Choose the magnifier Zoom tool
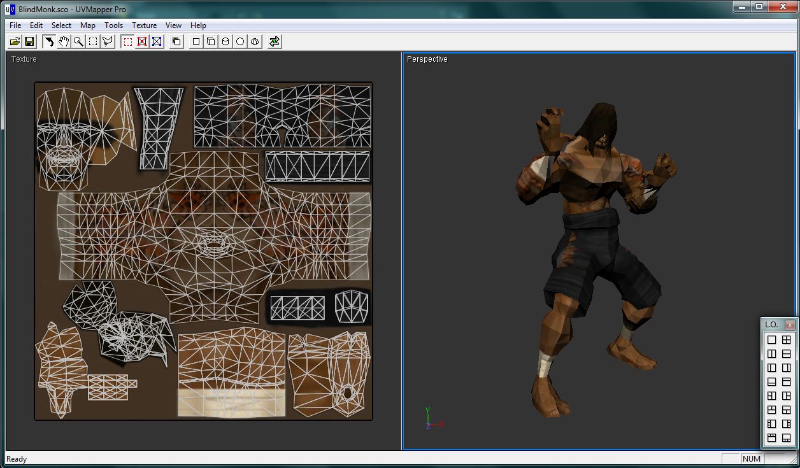Screen dimensions: 800x468 pos(78,41)
